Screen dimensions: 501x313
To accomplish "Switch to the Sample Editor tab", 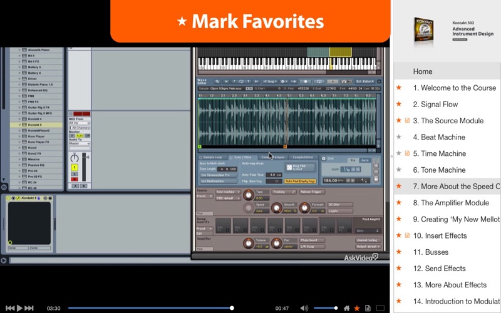I will pos(303,158).
